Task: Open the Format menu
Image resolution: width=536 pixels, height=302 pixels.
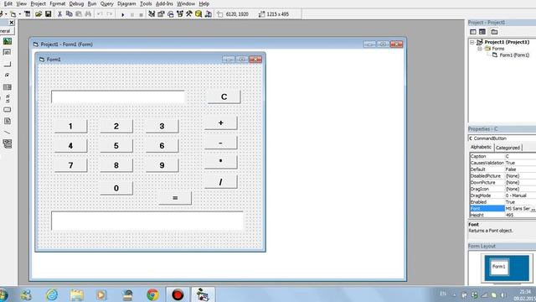Action: 58,3
